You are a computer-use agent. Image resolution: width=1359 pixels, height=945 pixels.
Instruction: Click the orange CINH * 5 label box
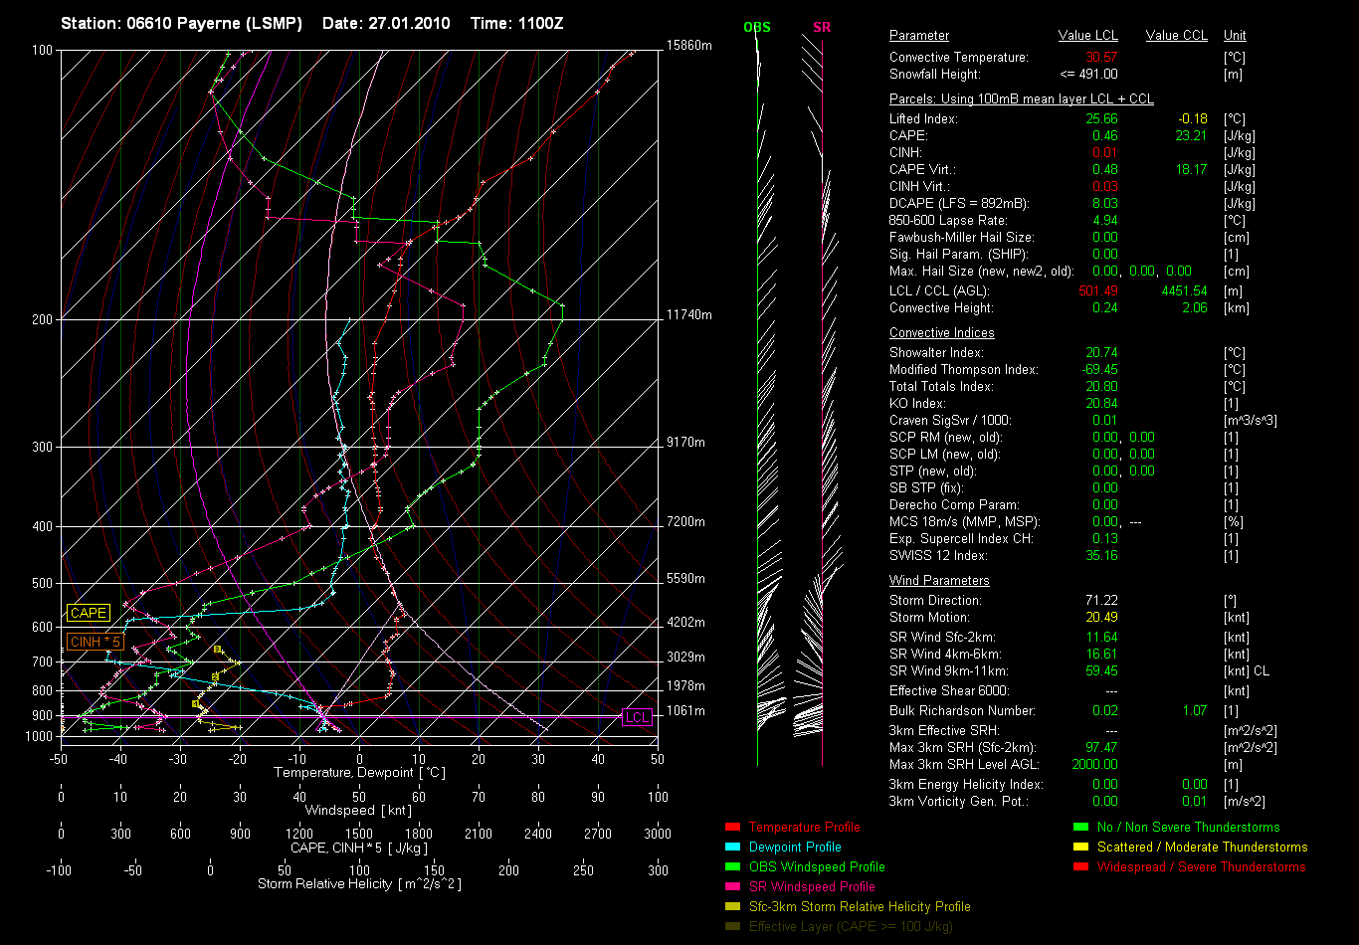coord(97,642)
